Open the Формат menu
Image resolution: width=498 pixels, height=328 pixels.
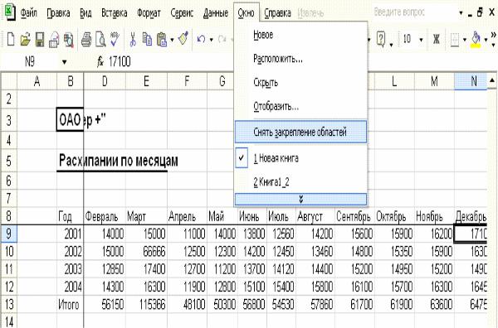[x=149, y=13]
